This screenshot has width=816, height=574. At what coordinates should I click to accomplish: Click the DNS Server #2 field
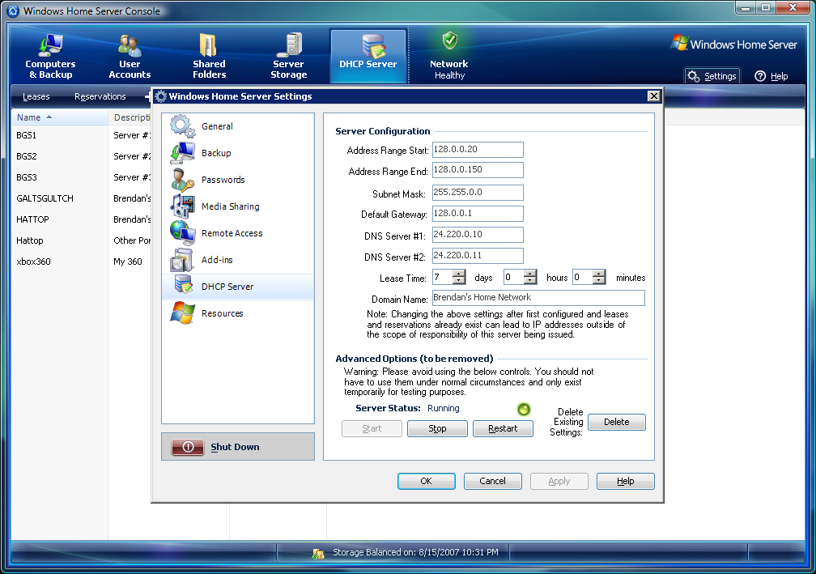[478, 256]
